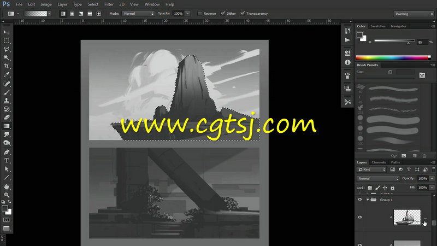Open the Info panel icon
This screenshot has width=437, height=246.
click(x=347, y=62)
